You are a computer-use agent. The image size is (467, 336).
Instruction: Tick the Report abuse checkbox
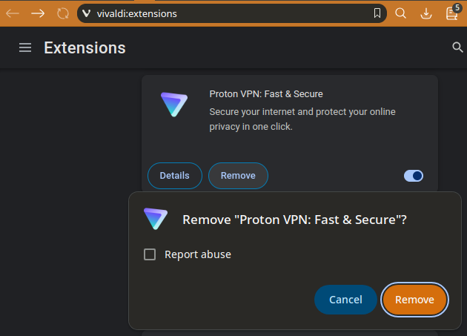coord(150,254)
